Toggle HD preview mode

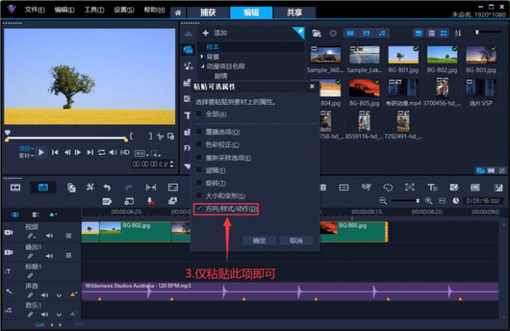point(125,152)
